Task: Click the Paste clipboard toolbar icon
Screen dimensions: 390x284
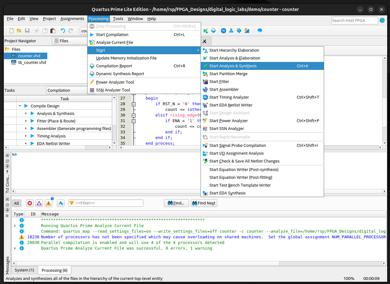Action: (x=53, y=31)
